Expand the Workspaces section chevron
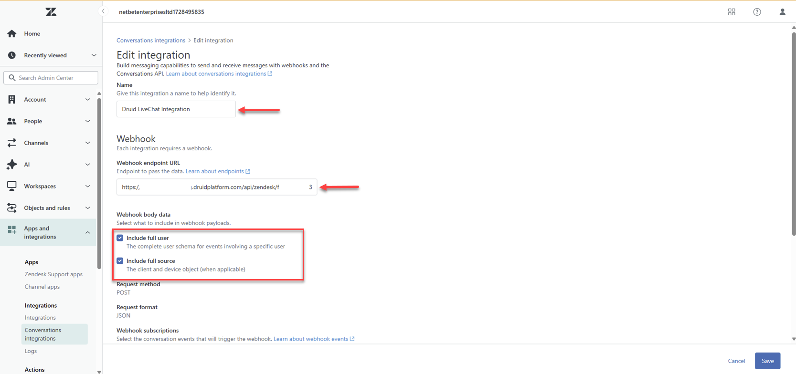This screenshot has width=796, height=374. pos(87,186)
